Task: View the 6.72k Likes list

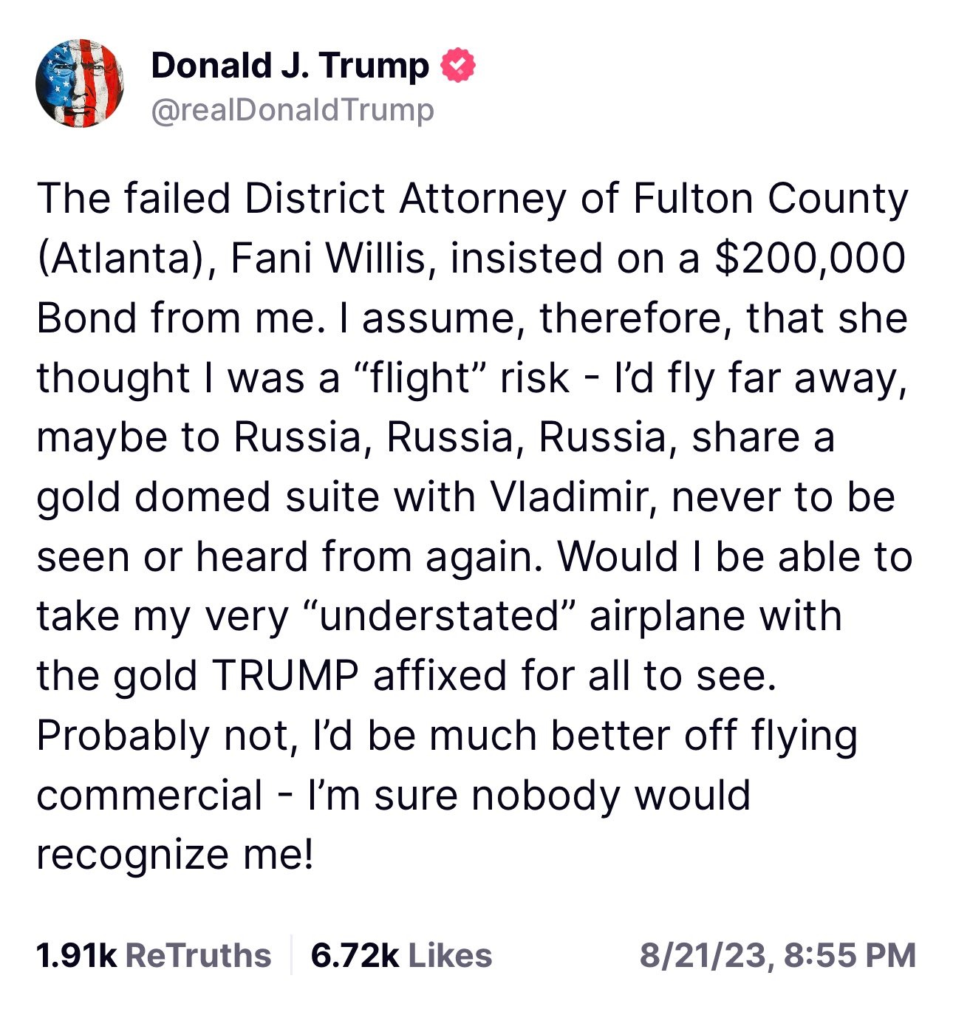Action: pyautogui.click(x=401, y=955)
